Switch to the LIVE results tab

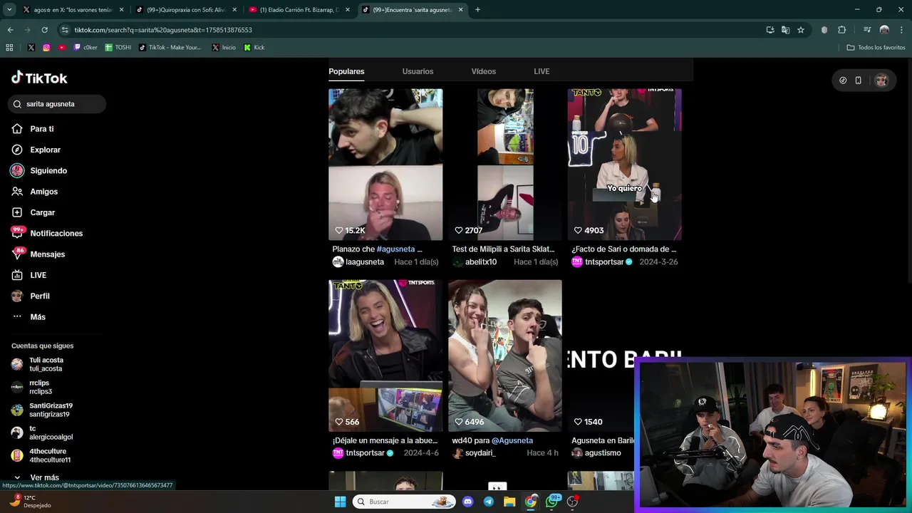click(x=541, y=71)
